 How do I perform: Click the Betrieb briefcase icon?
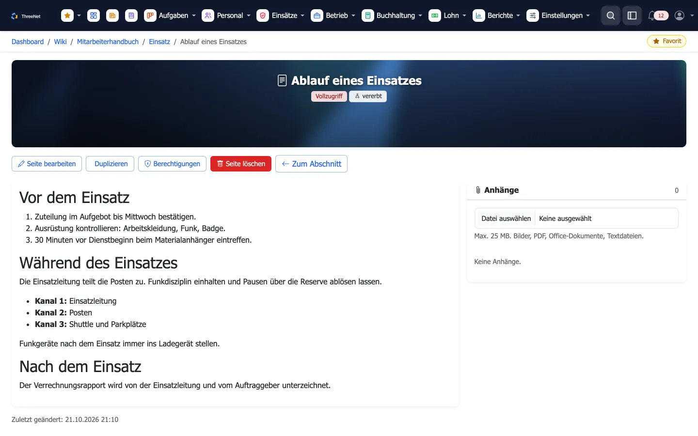click(317, 16)
